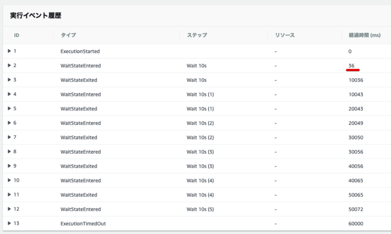Expand event 2 WaitStateEntered details
Viewport: 391px width, 234px height.
9,65
